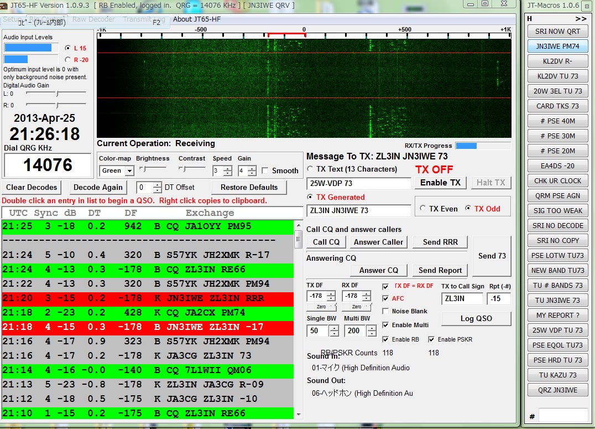Select the TX Generated radio
Screen dimensions: 595x429
click(310, 197)
